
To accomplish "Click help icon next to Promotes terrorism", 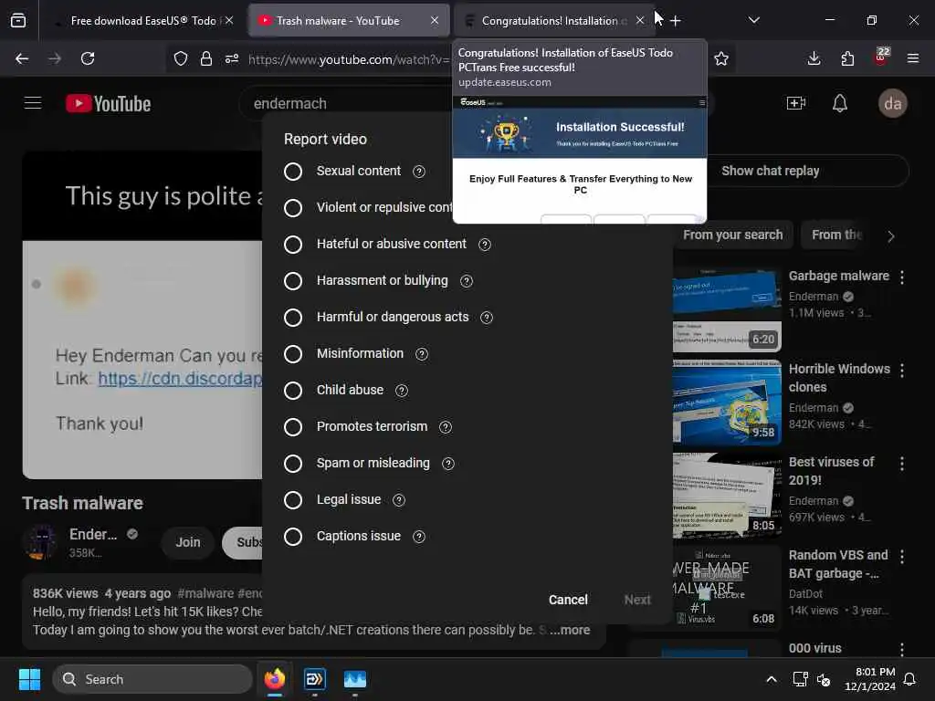I will click(446, 427).
